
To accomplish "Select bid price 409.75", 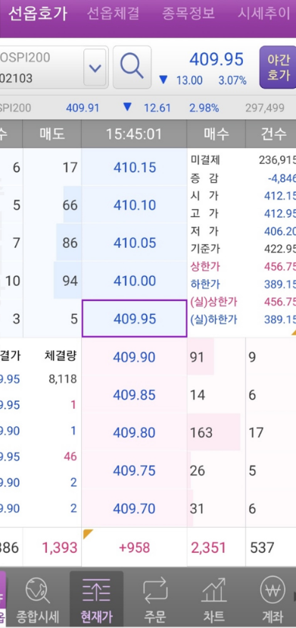I will [x=135, y=470].
